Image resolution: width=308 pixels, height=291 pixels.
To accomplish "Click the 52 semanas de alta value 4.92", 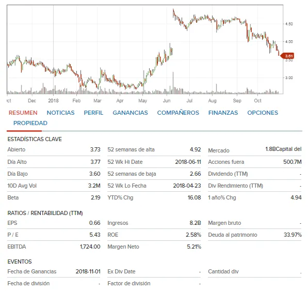I will pos(196,149).
